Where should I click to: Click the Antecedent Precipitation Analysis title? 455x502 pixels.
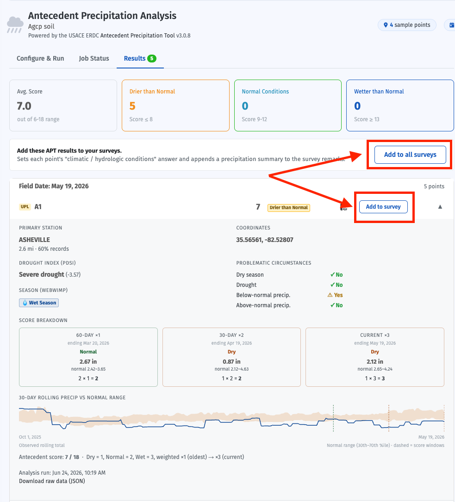click(x=102, y=15)
